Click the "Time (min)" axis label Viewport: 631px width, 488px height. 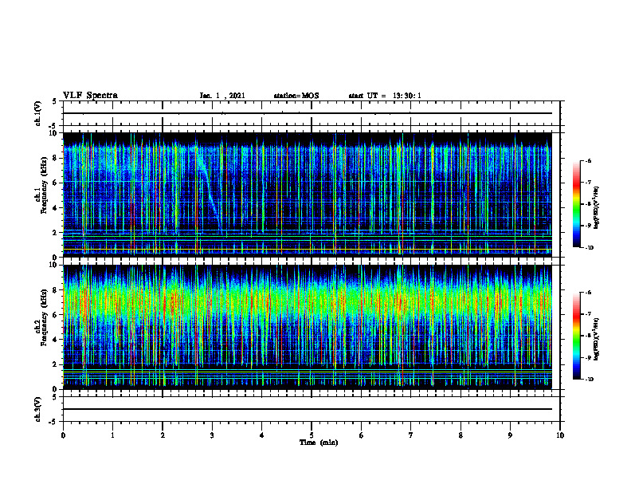319,443
